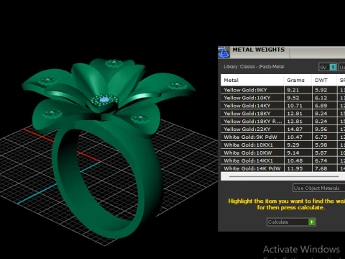This screenshot has width=345, height=259.
Task: Select the Yellow Gold:9KY row
Action: [282, 90]
